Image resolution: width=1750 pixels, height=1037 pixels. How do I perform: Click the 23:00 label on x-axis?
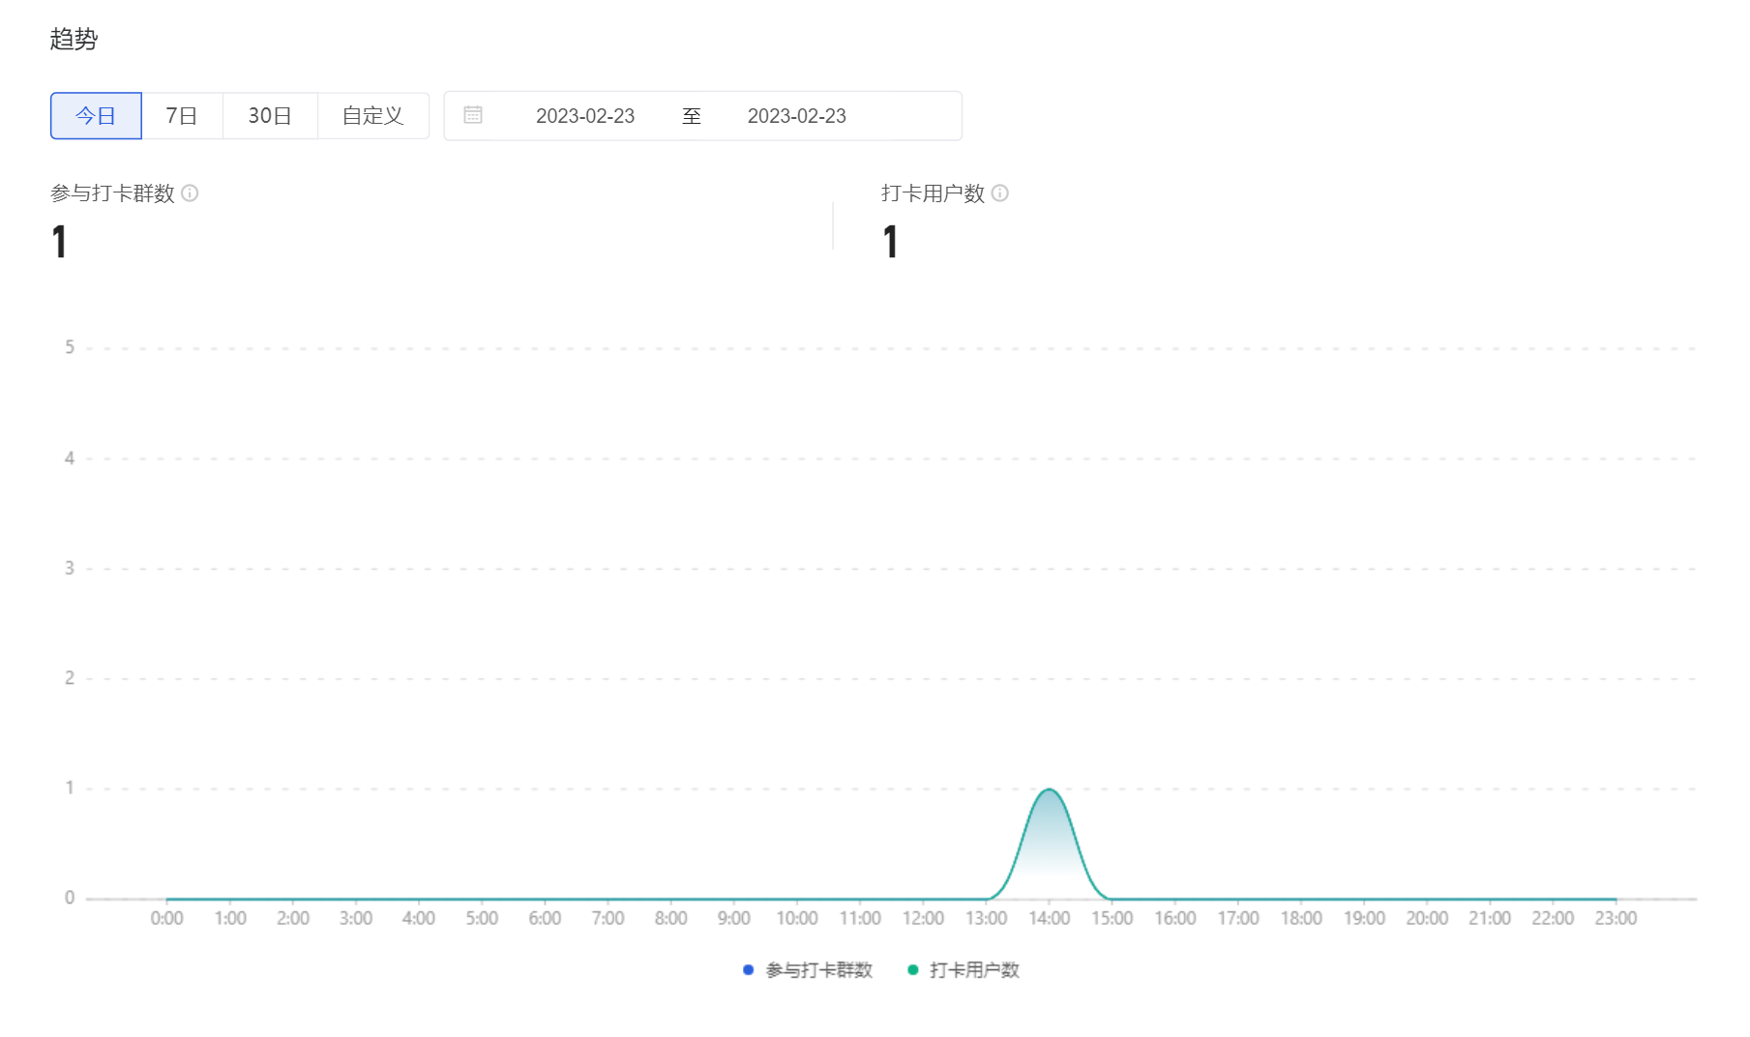1616,918
